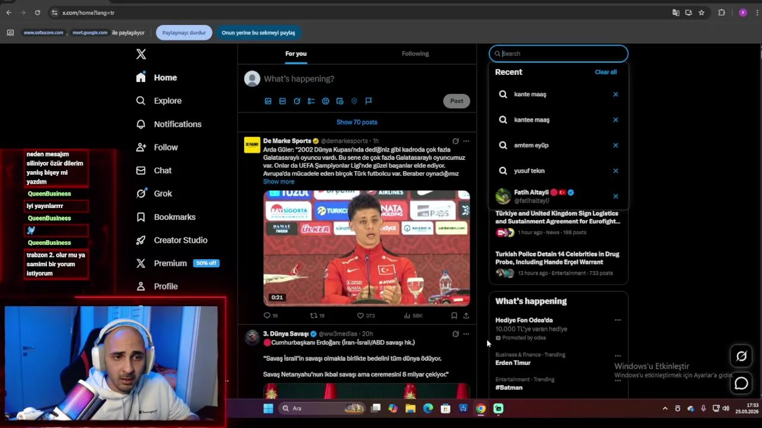Focus the X Search box
Image resolution: width=762 pixels, height=428 pixels.
pos(558,53)
